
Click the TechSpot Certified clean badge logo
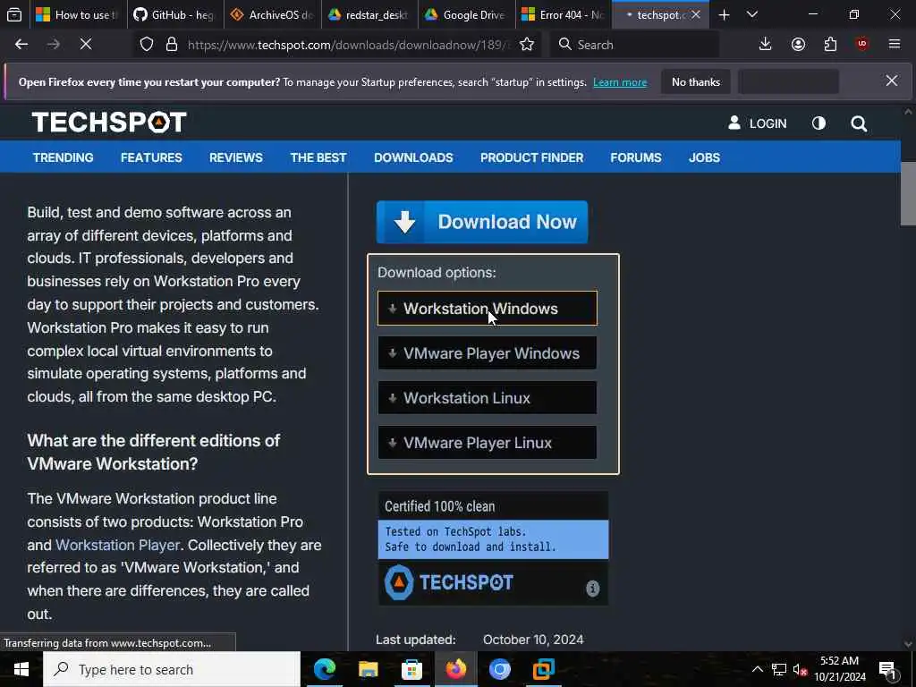click(449, 582)
